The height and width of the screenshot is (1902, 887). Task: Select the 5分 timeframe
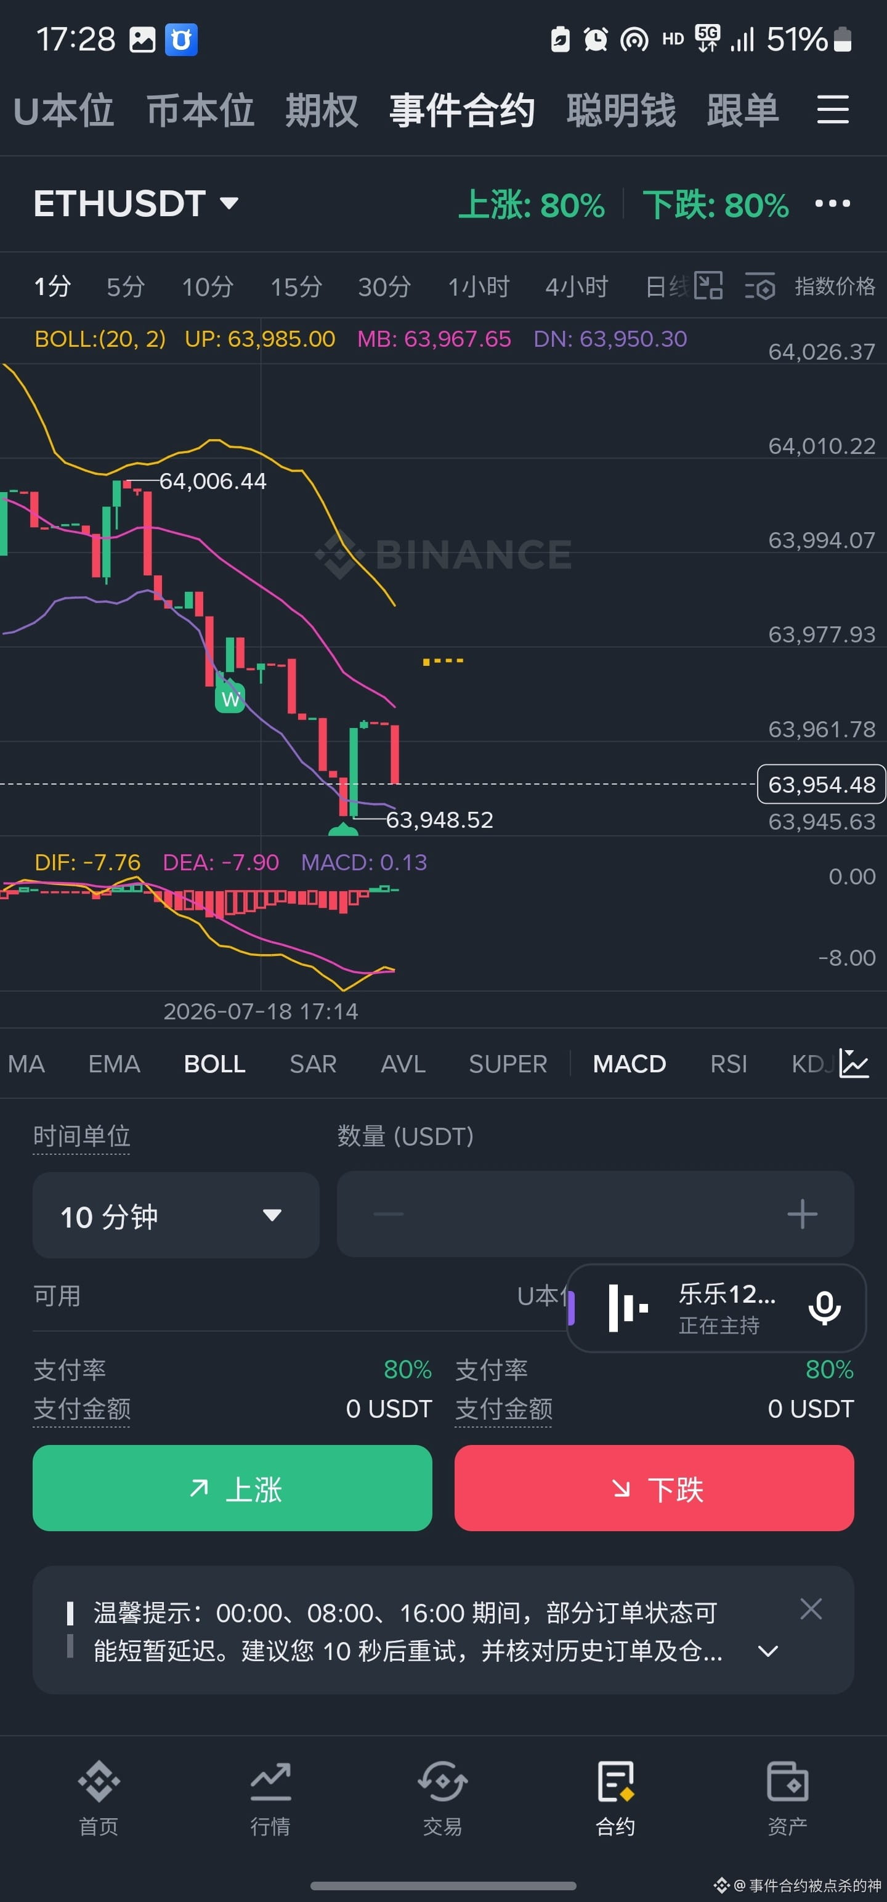click(126, 286)
